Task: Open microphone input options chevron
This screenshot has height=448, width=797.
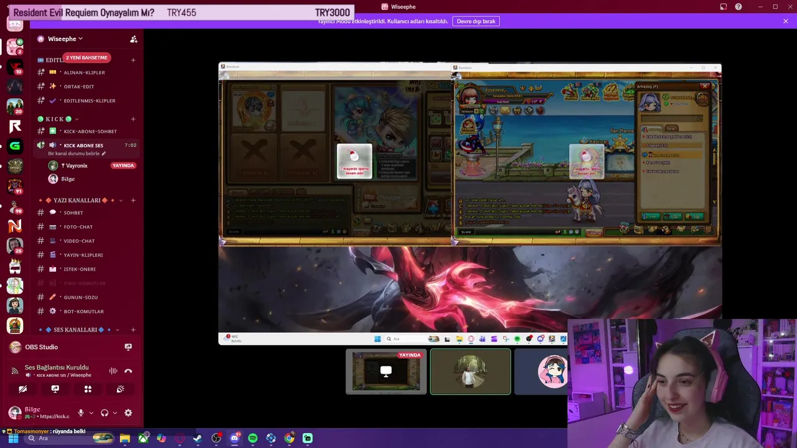Action: pyautogui.click(x=91, y=413)
